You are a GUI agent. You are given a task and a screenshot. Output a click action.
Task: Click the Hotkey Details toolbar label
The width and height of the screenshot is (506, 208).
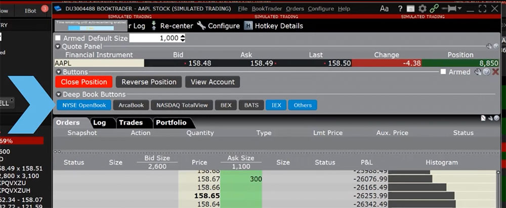click(x=279, y=26)
